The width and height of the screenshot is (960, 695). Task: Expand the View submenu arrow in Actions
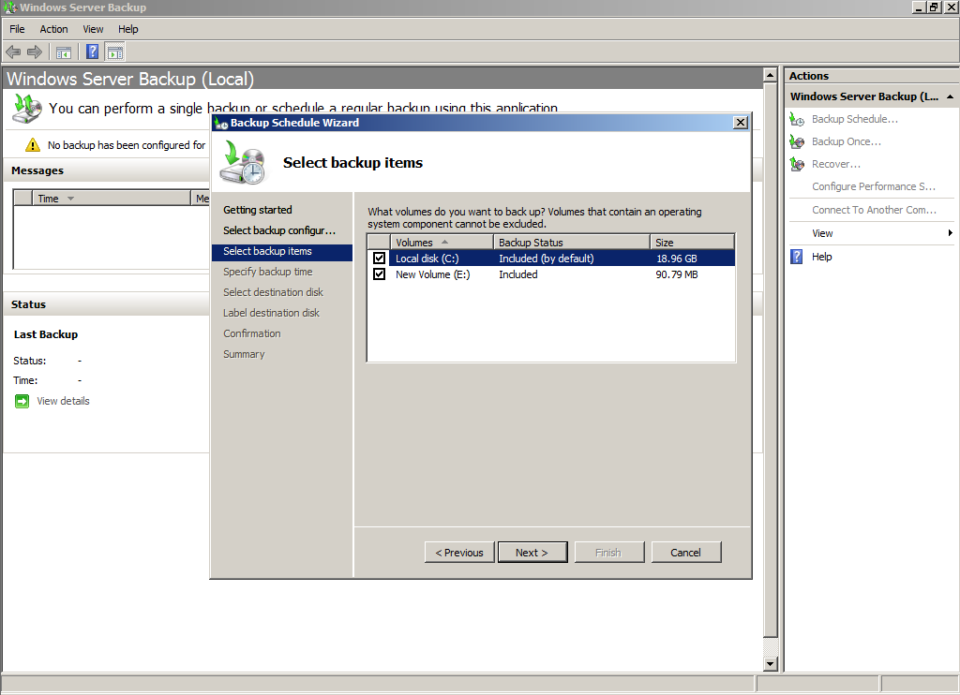click(x=951, y=233)
